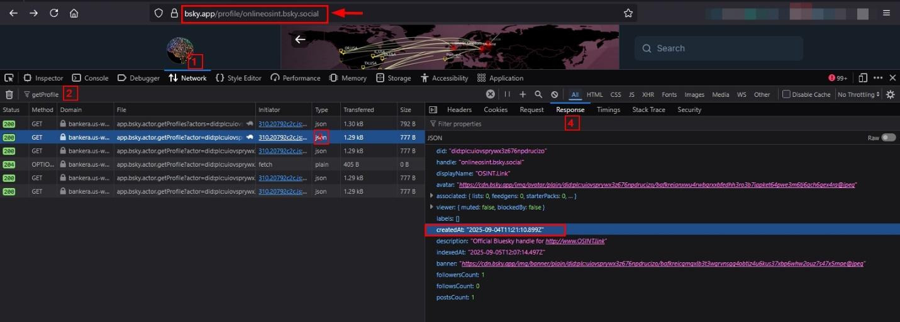Open Network settings gear icon
The width and height of the screenshot is (900, 322).
click(x=890, y=94)
